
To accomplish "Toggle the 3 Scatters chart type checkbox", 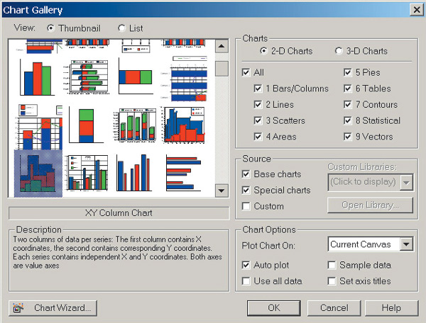I will pyautogui.click(x=258, y=120).
